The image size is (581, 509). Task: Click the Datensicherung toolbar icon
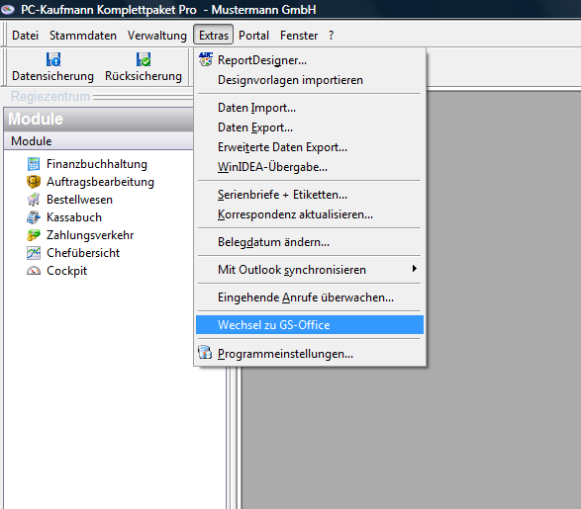pos(53,59)
